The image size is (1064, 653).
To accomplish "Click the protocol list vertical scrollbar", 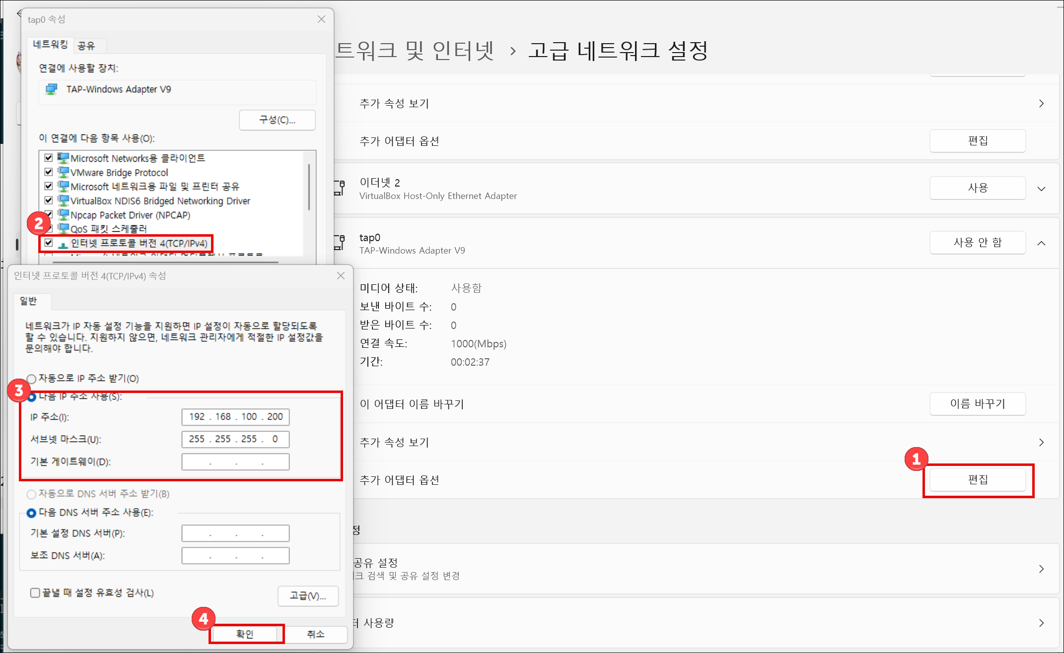I will tap(309, 188).
